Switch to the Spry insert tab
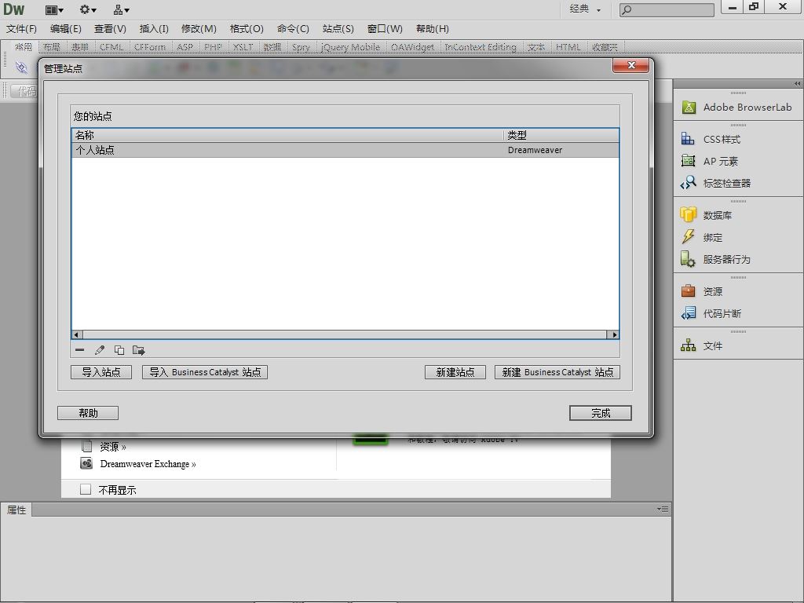This screenshot has width=804, height=603. pyautogui.click(x=301, y=47)
